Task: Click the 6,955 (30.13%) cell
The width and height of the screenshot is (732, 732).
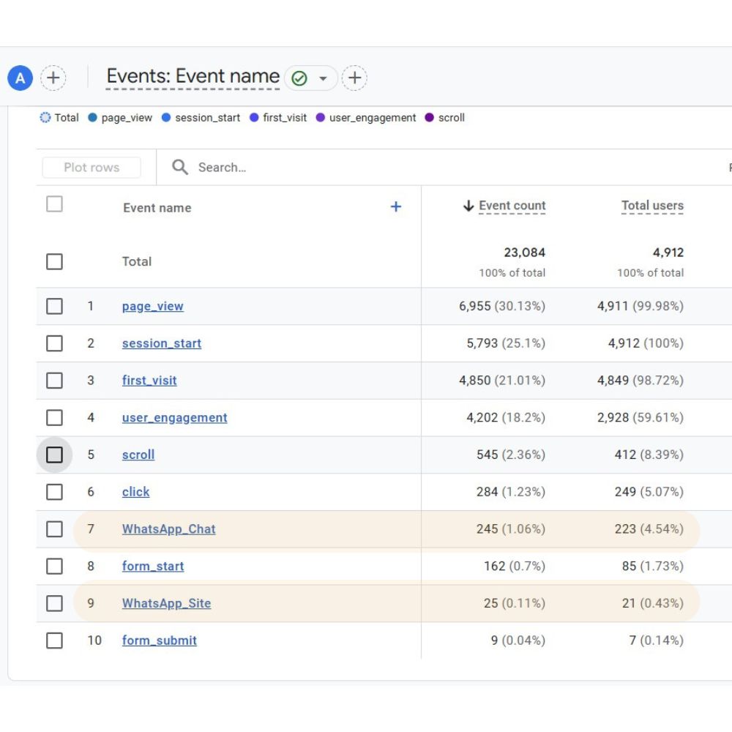Action: click(502, 306)
